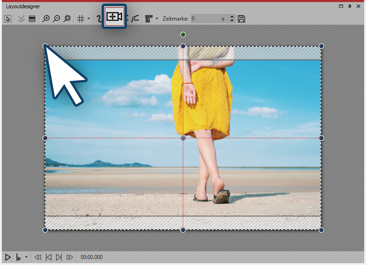Image resolution: width=366 pixels, height=265 pixels.
Task: Activate the camera pan mode icon
Action: coord(114,17)
